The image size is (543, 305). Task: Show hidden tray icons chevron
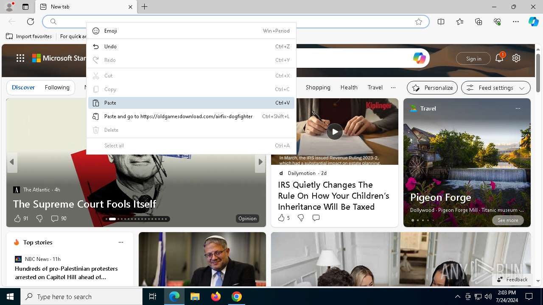tap(457, 297)
